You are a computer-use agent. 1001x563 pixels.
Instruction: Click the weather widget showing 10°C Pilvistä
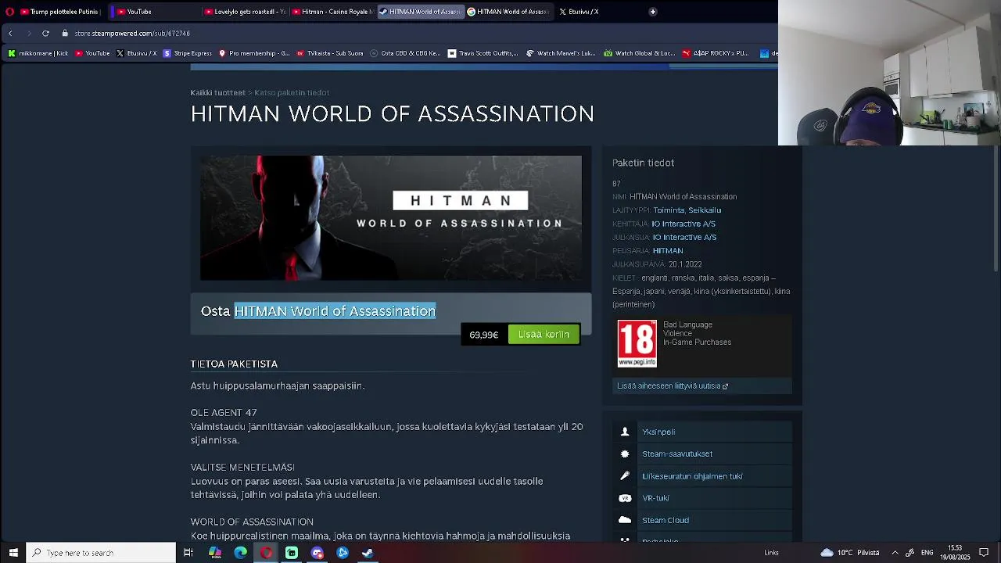pos(850,553)
